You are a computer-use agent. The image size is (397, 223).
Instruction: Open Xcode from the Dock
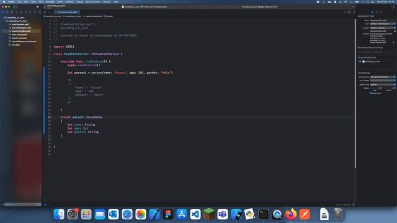pos(154,214)
